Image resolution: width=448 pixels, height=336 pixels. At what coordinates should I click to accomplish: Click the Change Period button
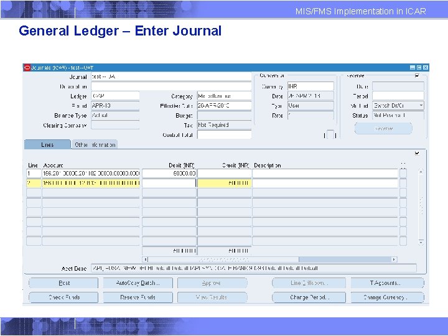pos(309,297)
